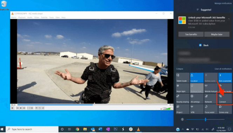This screenshot has height=133, width=233.
Task: Collapse Microsoft 365 notification chevron
Action: [x=229, y=19]
